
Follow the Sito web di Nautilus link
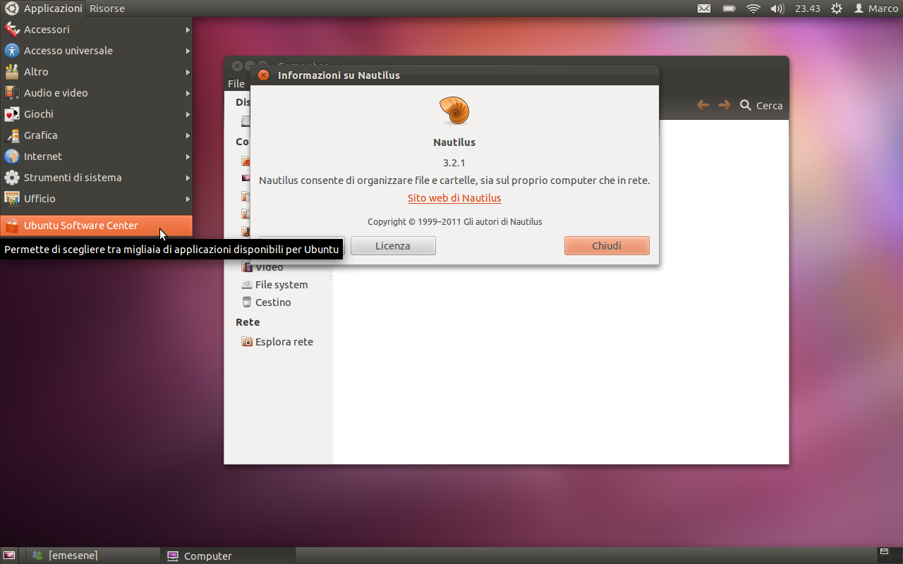click(x=454, y=198)
